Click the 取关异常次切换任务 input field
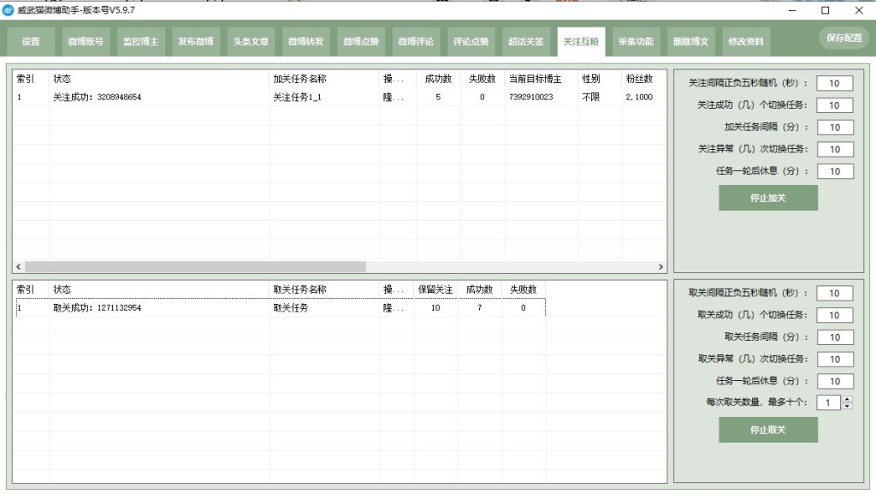The height and width of the screenshot is (494, 876). click(834, 360)
